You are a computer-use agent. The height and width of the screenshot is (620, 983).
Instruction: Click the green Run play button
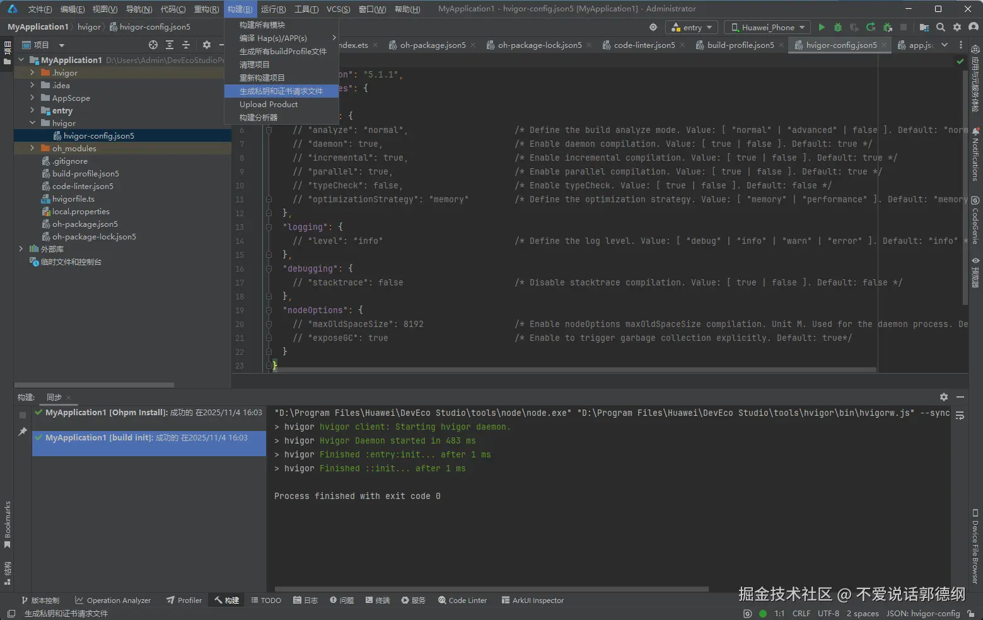(x=821, y=27)
